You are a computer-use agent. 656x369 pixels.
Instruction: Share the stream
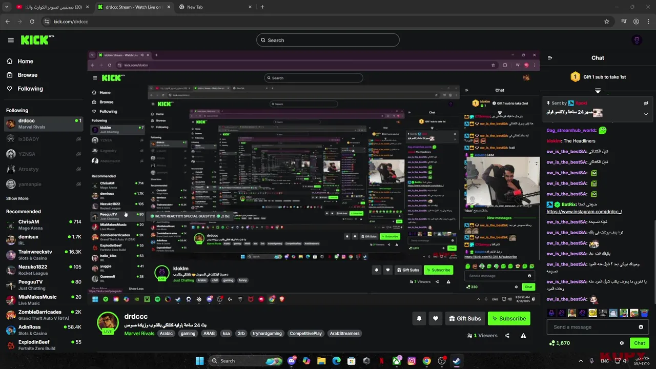click(x=507, y=336)
